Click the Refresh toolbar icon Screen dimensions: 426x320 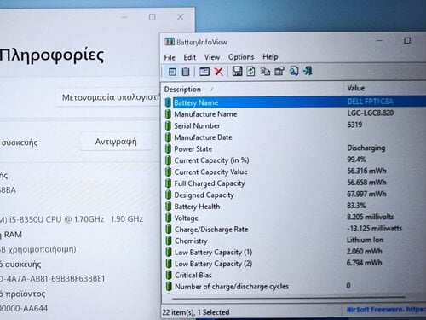[250, 71]
